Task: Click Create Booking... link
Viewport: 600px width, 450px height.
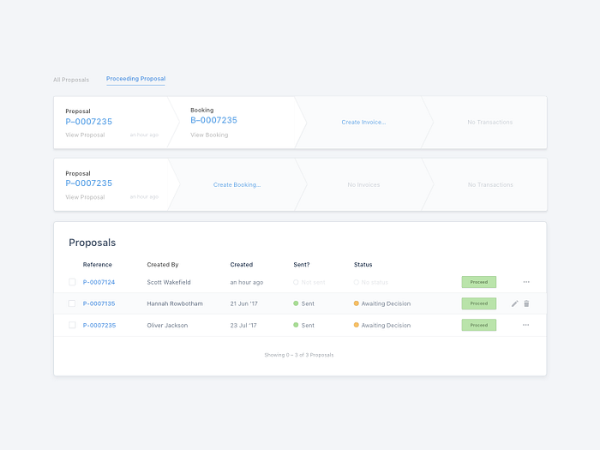Action: (x=237, y=185)
